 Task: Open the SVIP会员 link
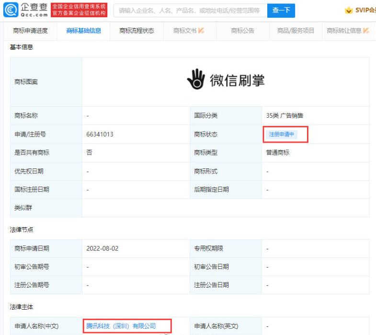pos(365,10)
